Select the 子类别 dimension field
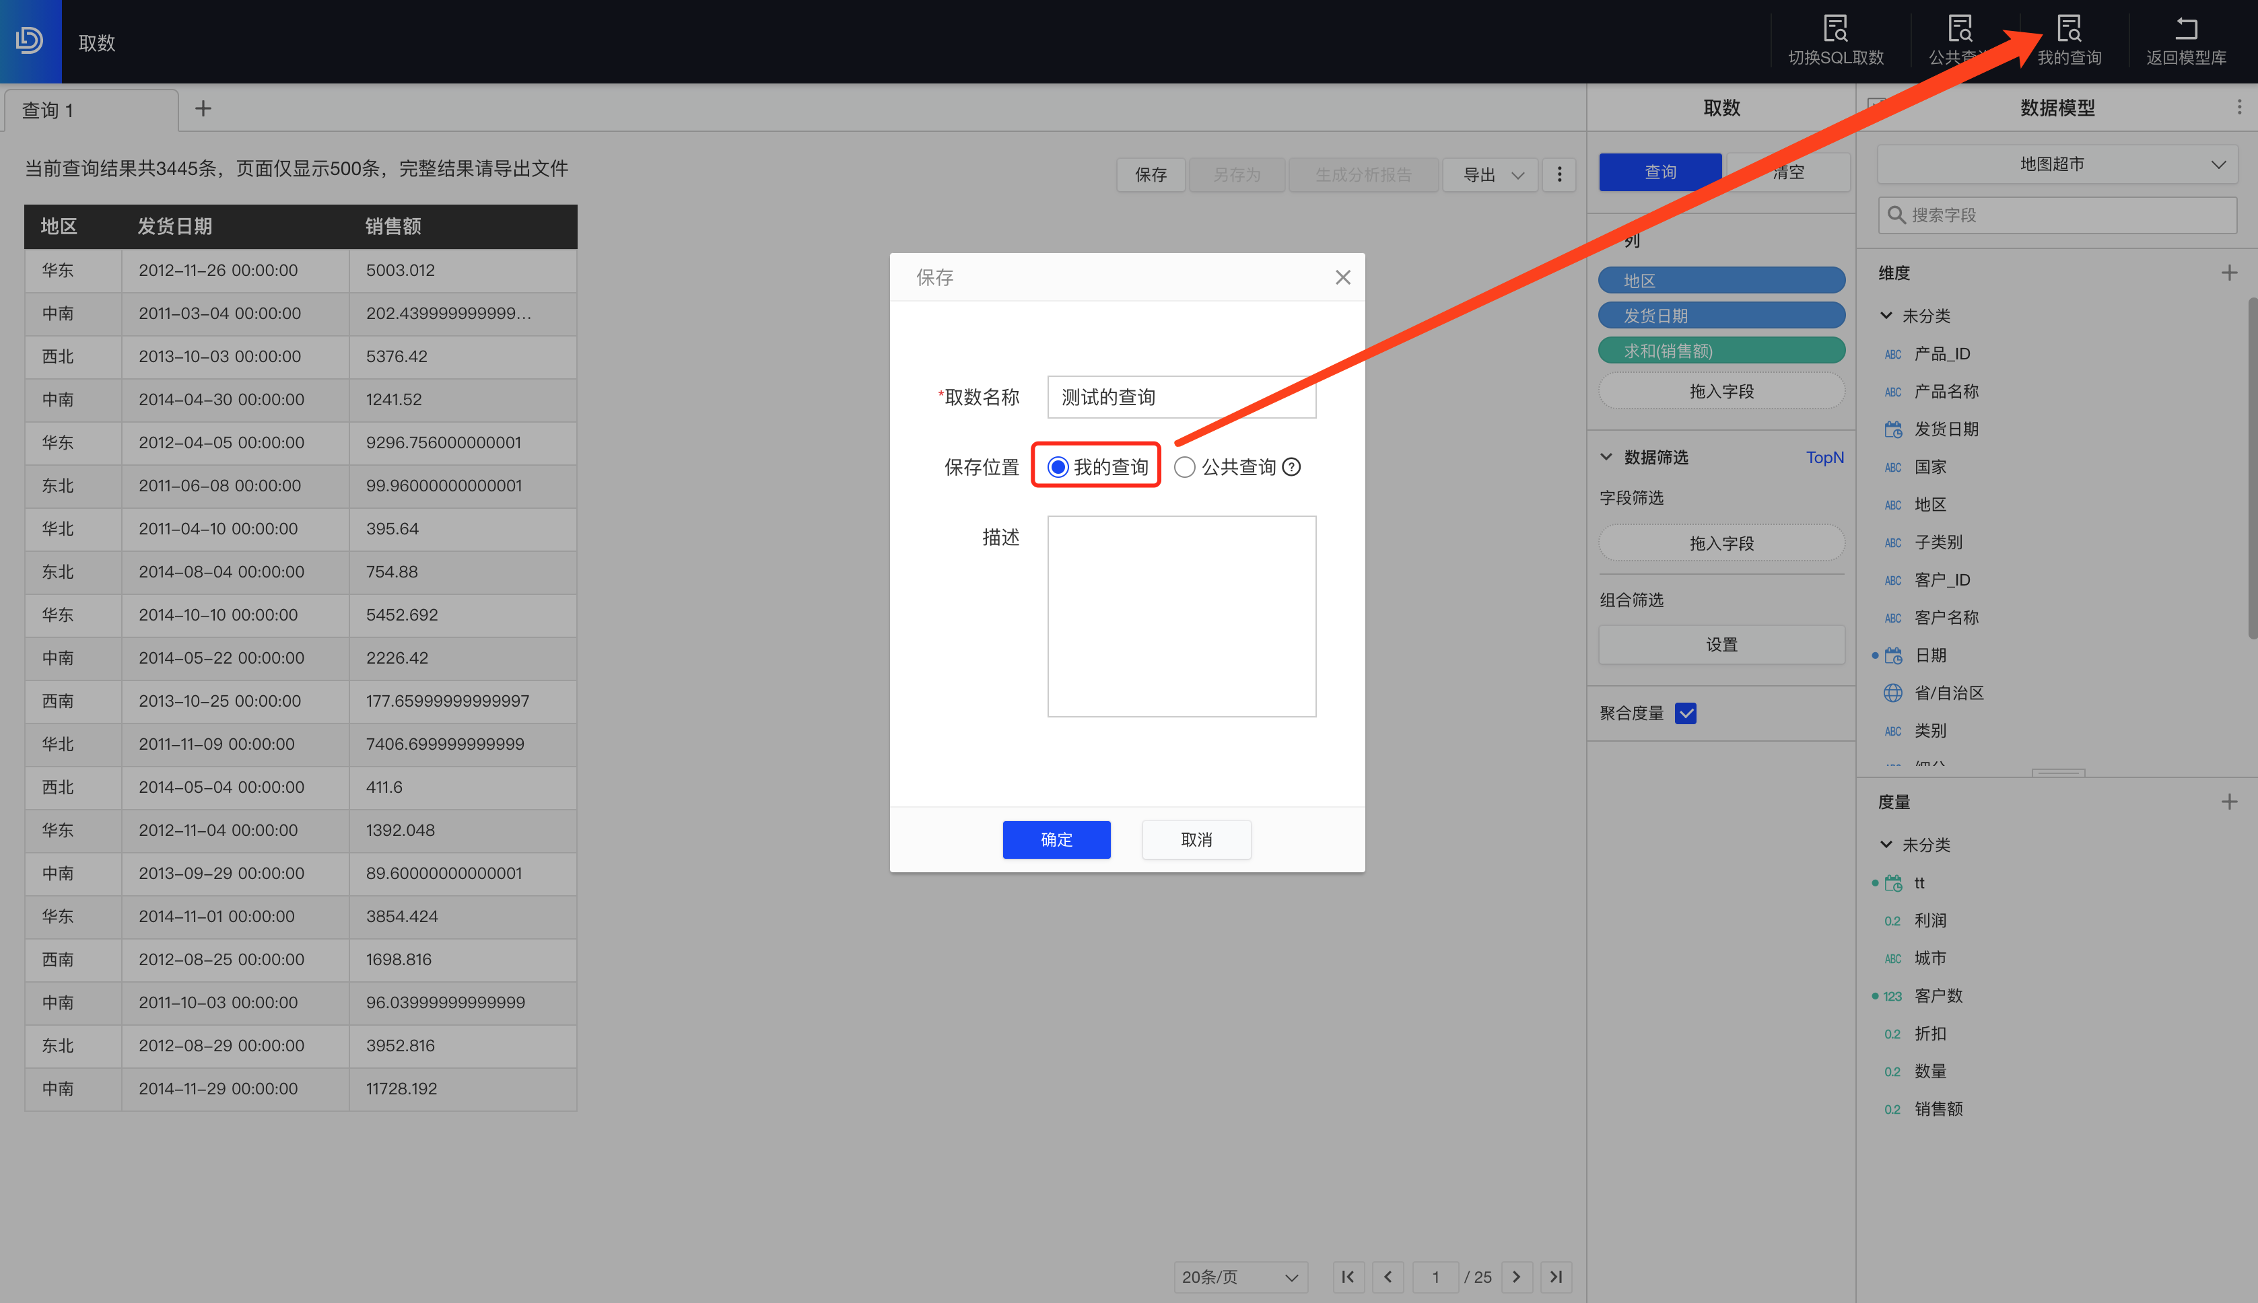Image resolution: width=2258 pixels, height=1303 pixels. tap(1938, 542)
